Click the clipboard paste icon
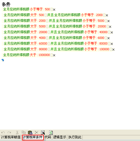This screenshot has height=141, width=140. tap(30, 133)
